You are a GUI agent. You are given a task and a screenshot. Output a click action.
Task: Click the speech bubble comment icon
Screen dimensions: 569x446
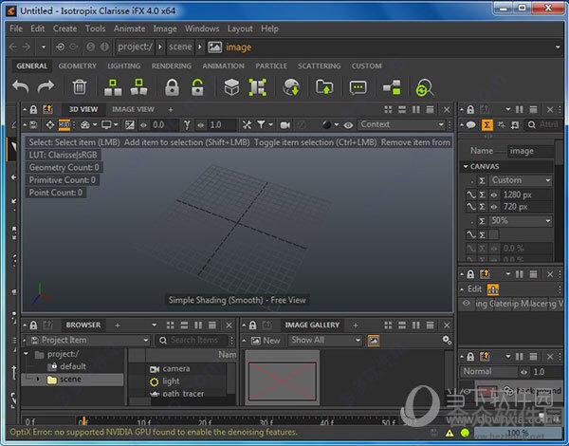[x=358, y=87]
